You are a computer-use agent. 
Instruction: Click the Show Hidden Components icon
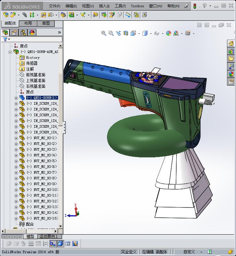point(63,15)
